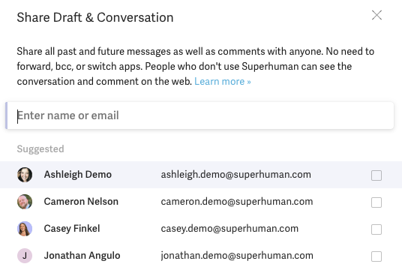Click Casey Finkel's avatar image
Screen dimensions: 402x270
[x=25, y=229]
